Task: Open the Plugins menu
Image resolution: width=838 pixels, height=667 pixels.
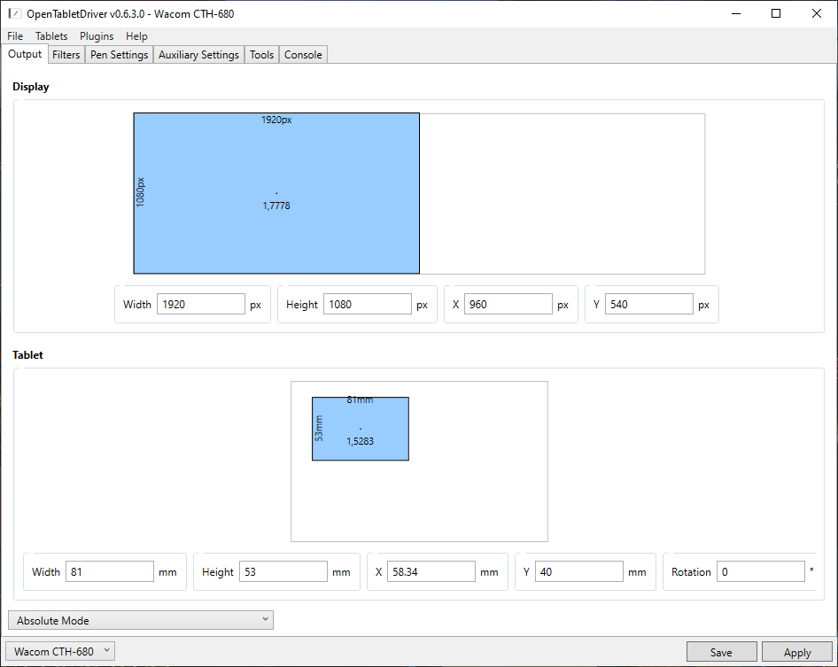Action: pyautogui.click(x=97, y=36)
